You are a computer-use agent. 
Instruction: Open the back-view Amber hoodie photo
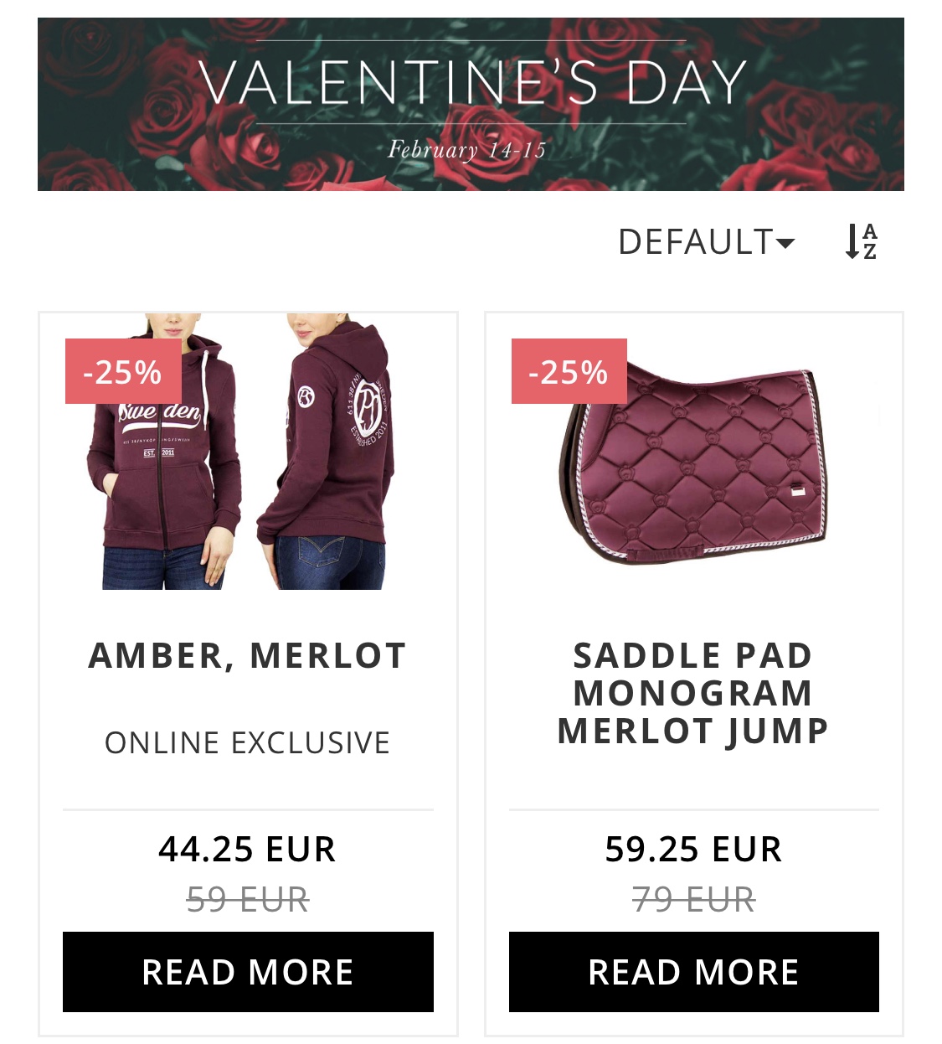coord(331,469)
